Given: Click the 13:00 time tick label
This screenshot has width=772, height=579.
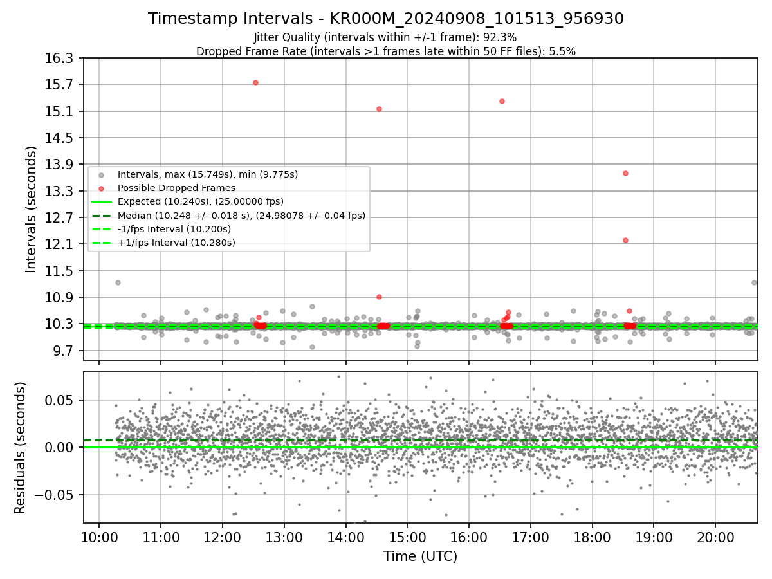Looking at the screenshot, I should pyautogui.click(x=284, y=538).
